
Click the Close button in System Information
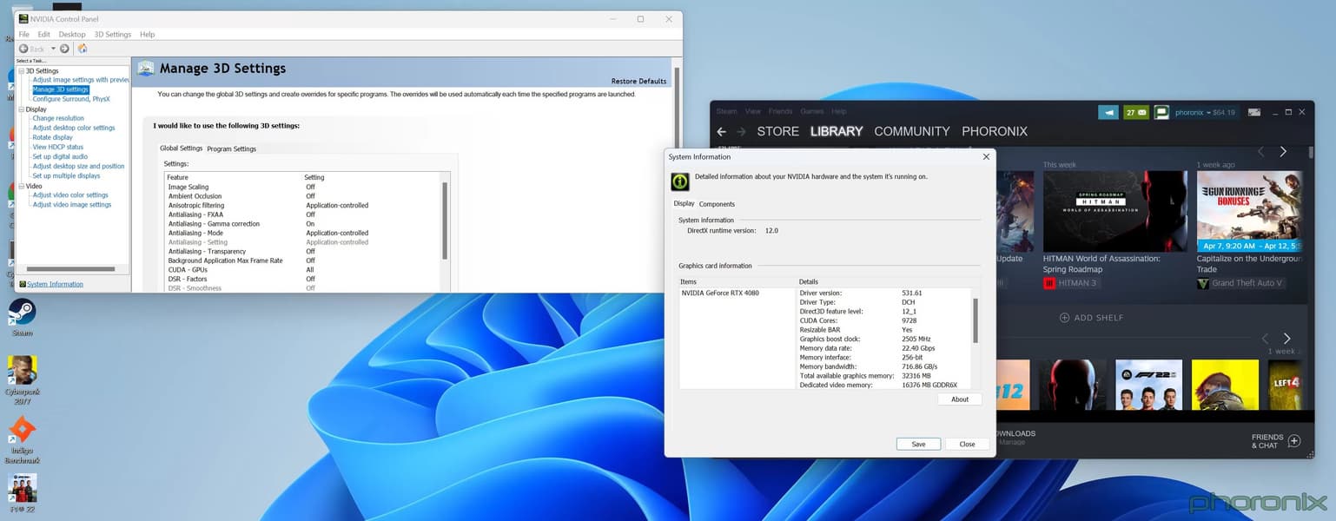pyautogui.click(x=967, y=444)
